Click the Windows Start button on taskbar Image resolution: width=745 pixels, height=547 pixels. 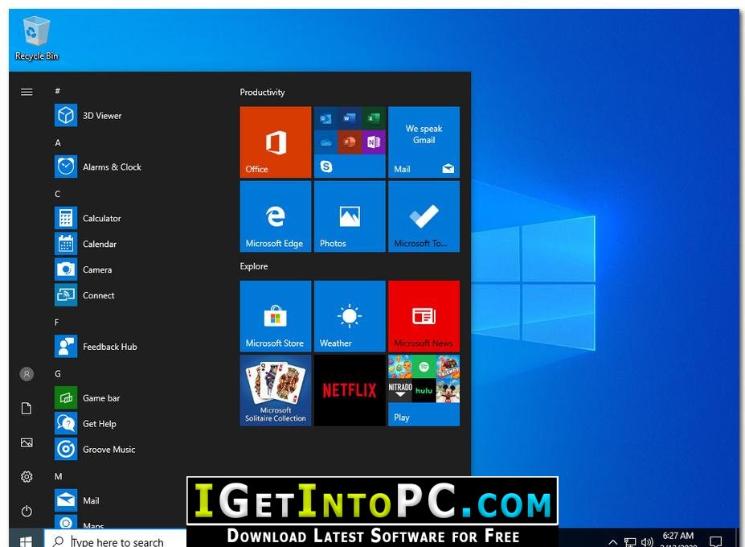click(27, 540)
